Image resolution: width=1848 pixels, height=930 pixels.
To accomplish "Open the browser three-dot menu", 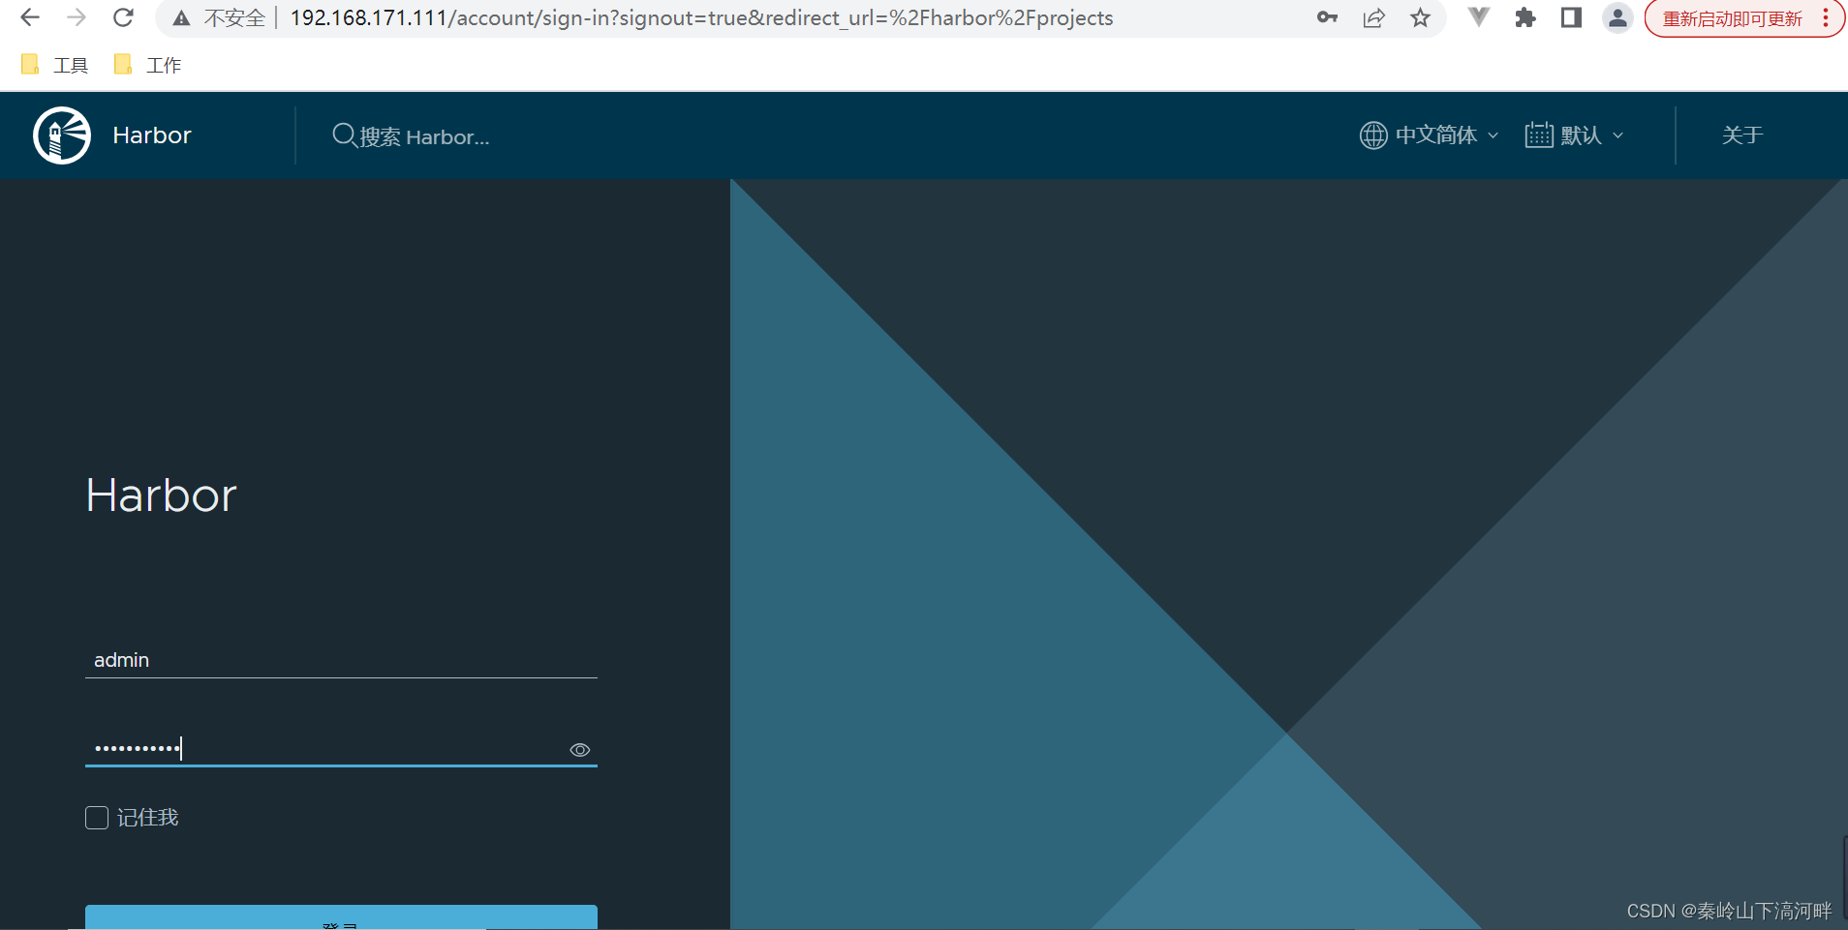I will (x=1825, y=17).
